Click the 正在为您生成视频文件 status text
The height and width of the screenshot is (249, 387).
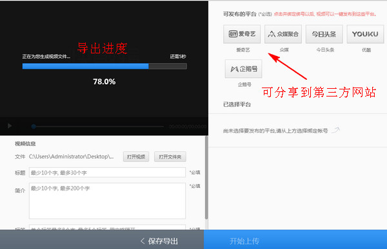tap(46, 57)
